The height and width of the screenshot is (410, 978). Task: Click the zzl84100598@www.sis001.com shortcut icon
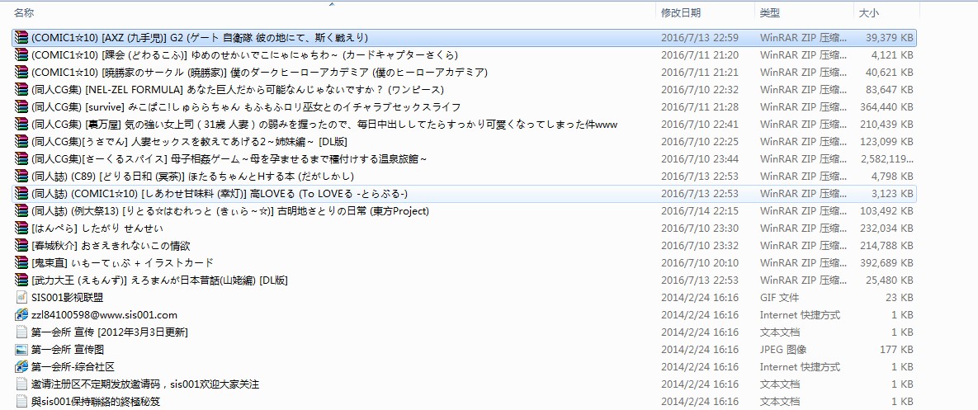pyautogui.click(x=21, y=315)
